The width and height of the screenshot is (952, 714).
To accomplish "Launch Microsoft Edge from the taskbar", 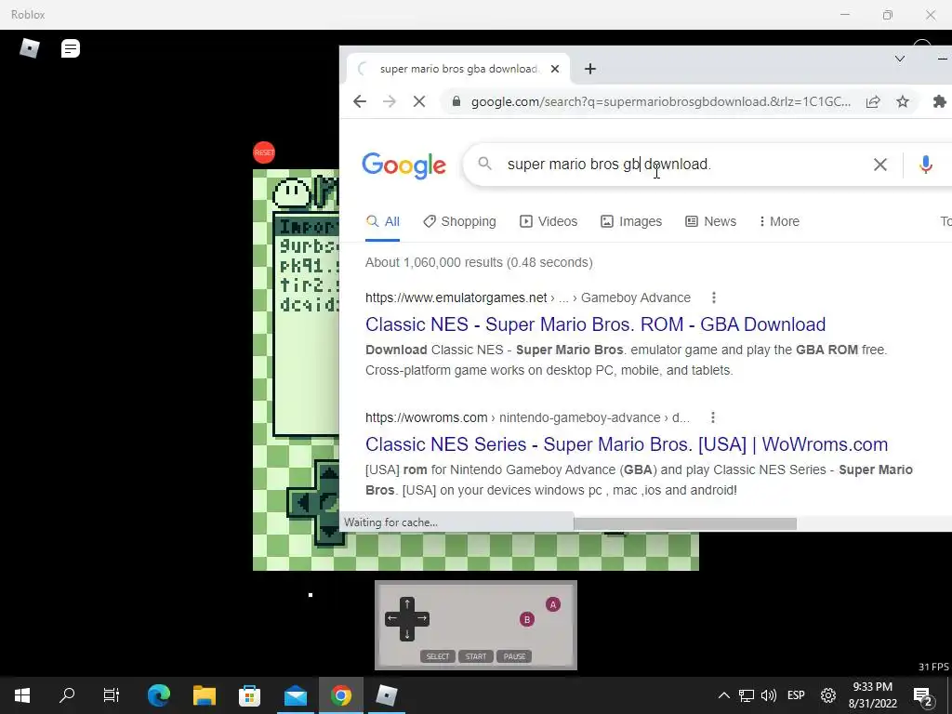I will click(x=158, y=695).
